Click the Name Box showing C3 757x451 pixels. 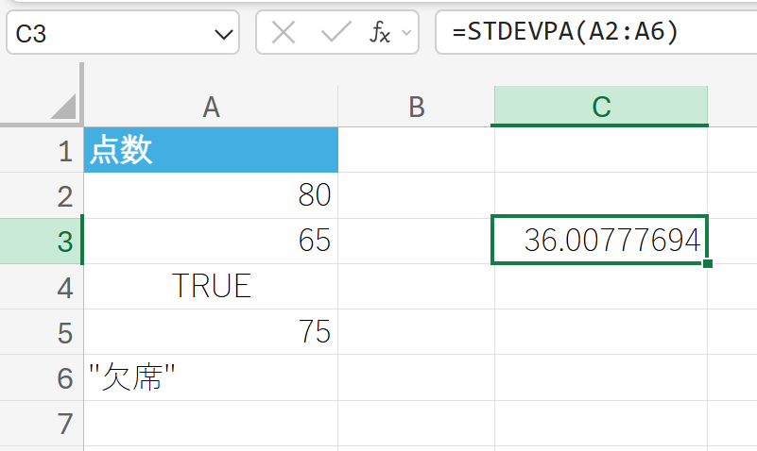pos(104,35)
